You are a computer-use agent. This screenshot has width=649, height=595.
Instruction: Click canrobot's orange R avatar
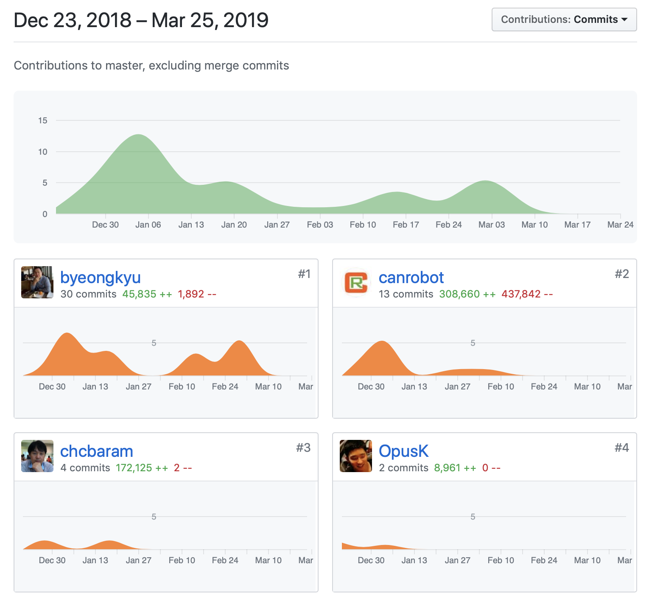coord(356,282)
